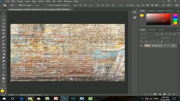Toggle type layer filter icon
The height and width of the screenshot is (101, 180).
pos(166,34)
